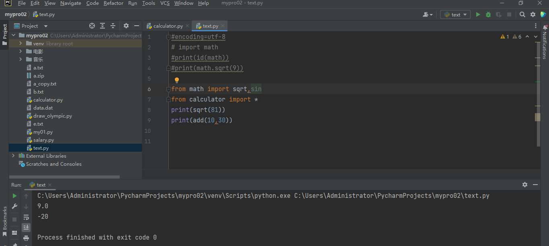This screenshot has height=246, width=549.
Task: Open editor tabs three-dot menu
Action: click(536, 26)
